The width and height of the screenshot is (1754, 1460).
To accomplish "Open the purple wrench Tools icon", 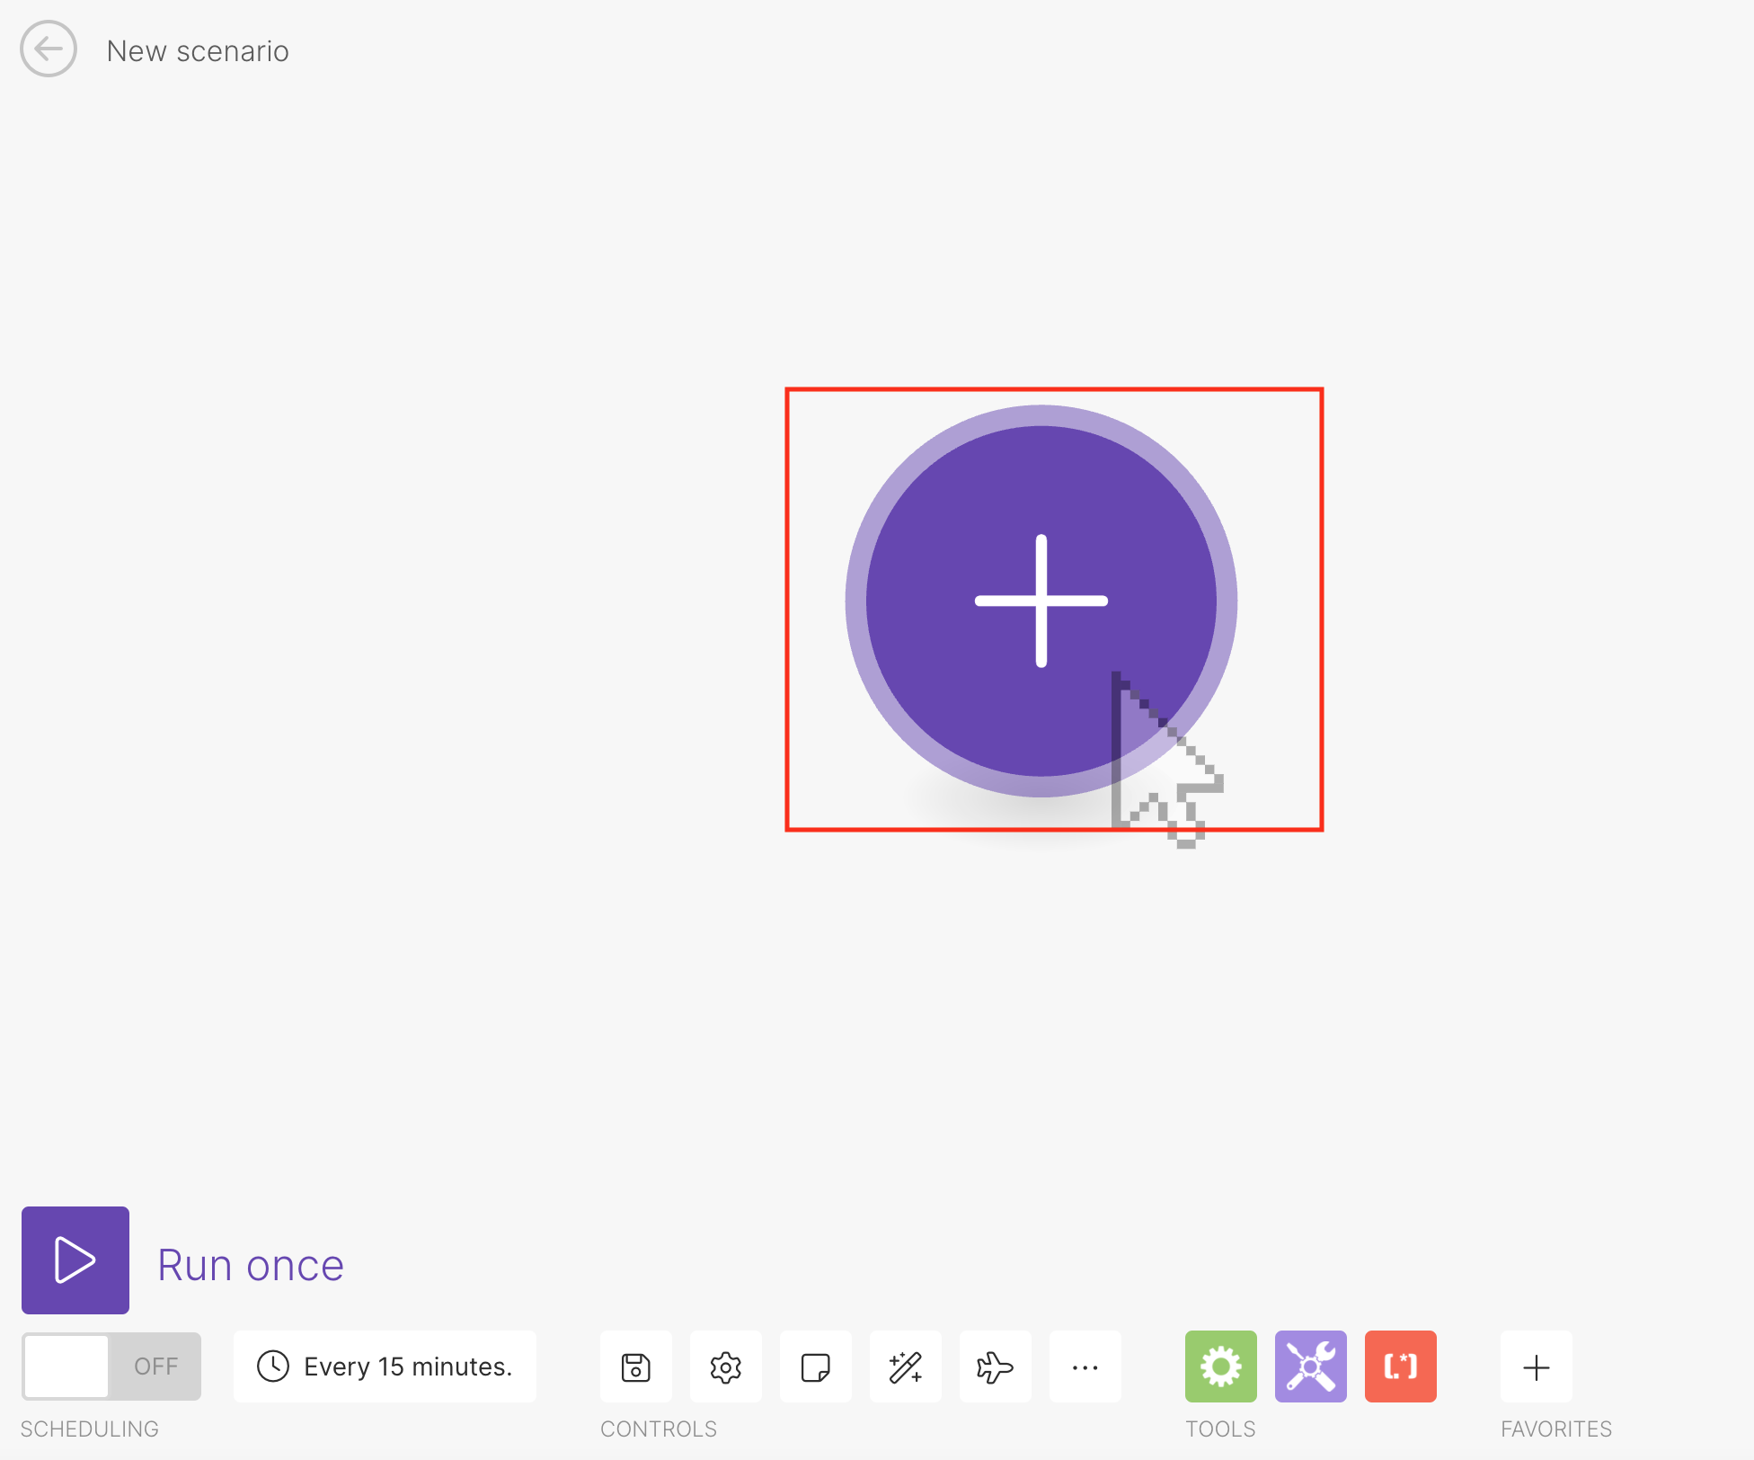I will coord(1310,1367).
